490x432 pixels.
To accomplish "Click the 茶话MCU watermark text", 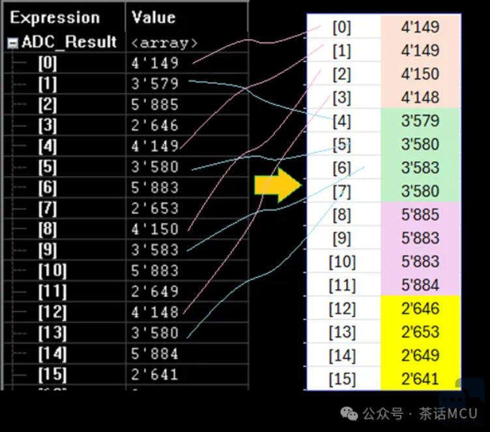I will pyautogui.click(x=448, y=414).
